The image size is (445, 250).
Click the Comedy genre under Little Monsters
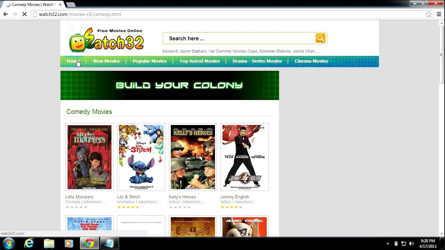click(73, 202)
